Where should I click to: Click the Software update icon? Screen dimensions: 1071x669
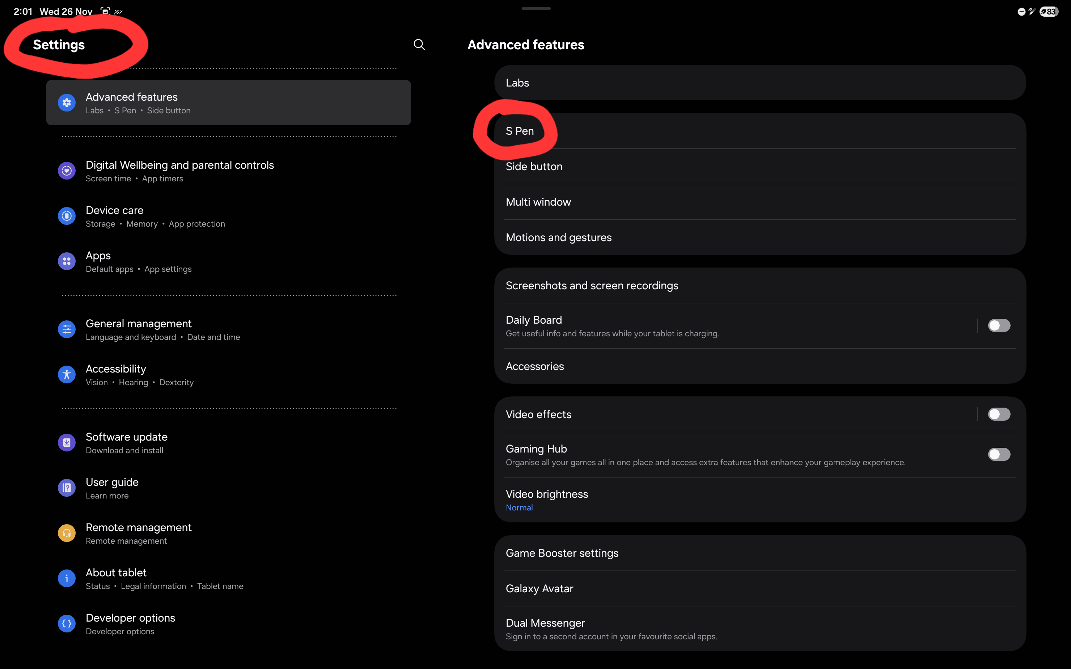[66, 442]
